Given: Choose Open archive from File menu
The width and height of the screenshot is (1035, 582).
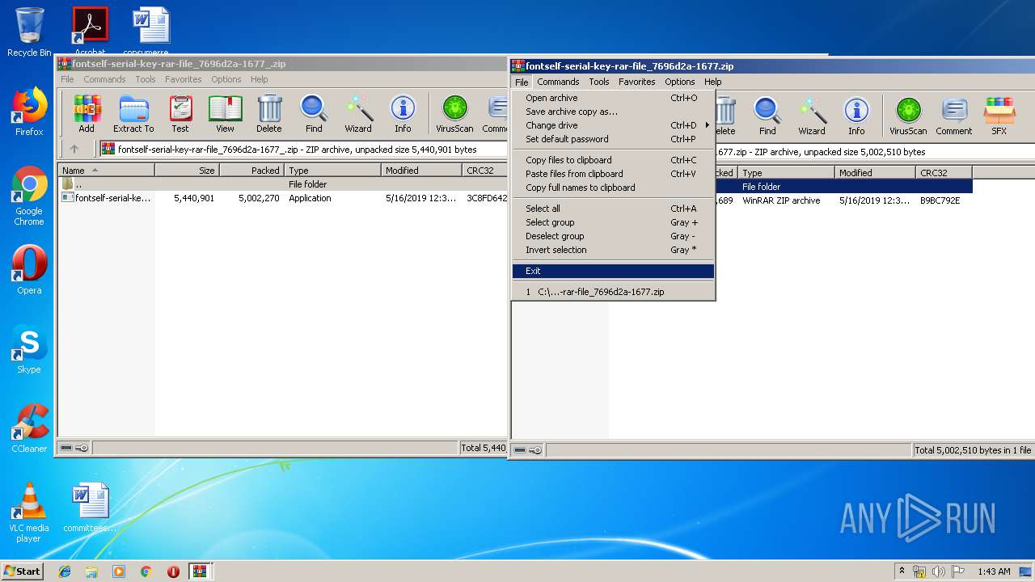Looking at the screenshot, I should pyautogui.click(x=614, y=98).
